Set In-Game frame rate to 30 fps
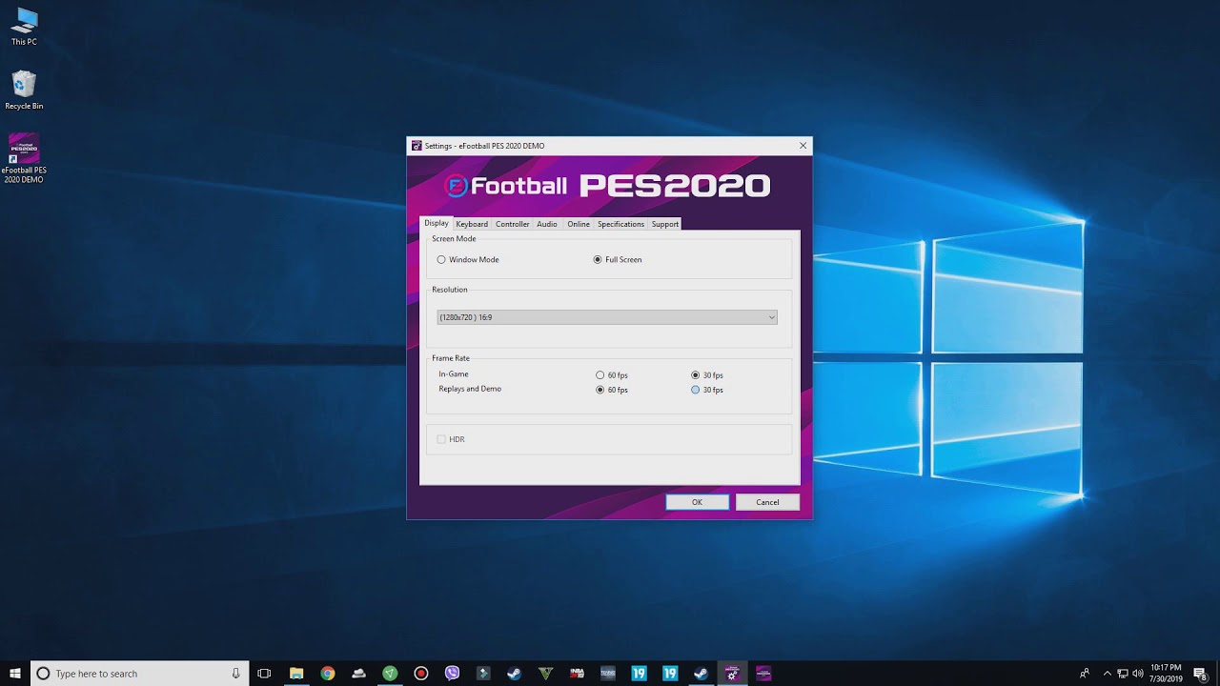This screenshot has width=1220, height=686. (695, 375)
